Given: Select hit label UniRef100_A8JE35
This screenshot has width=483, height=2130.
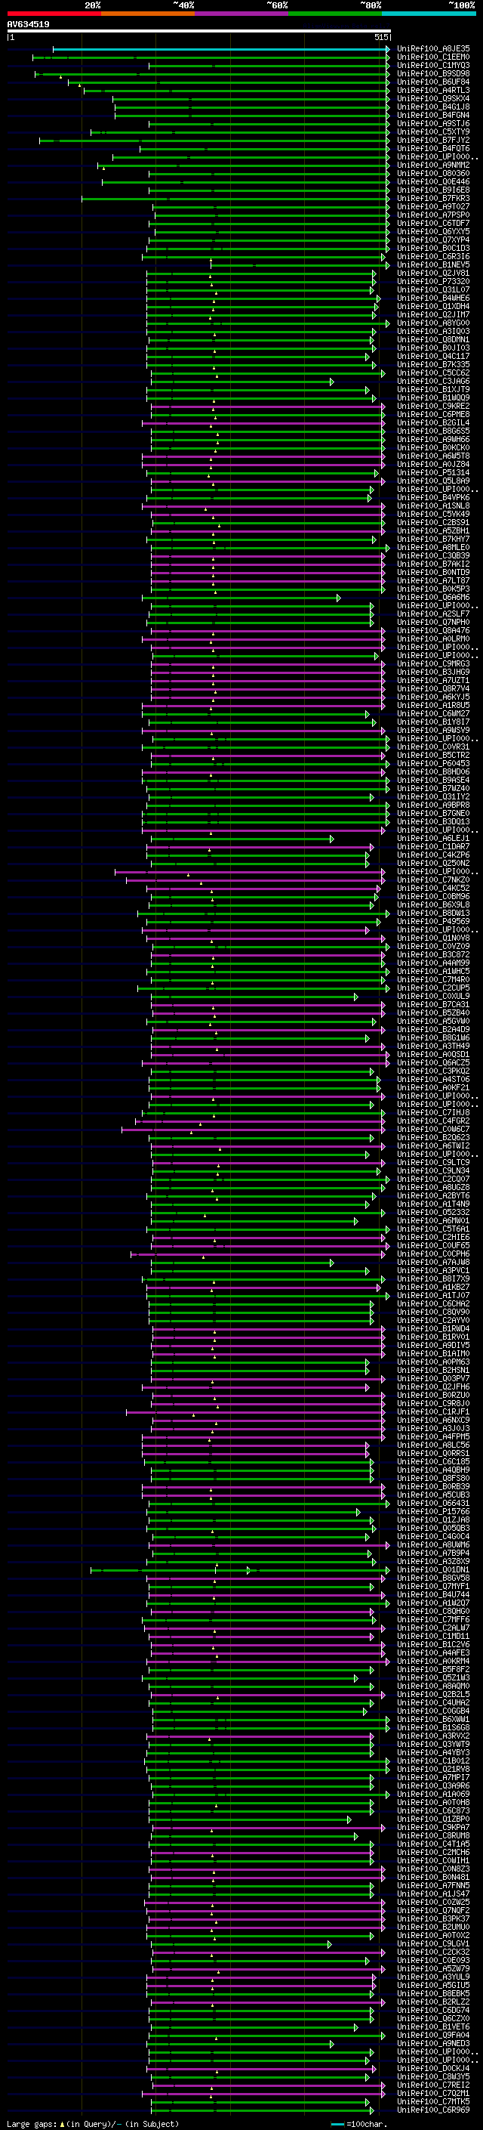Looking at the screenshot, I should tap(433, 49).
